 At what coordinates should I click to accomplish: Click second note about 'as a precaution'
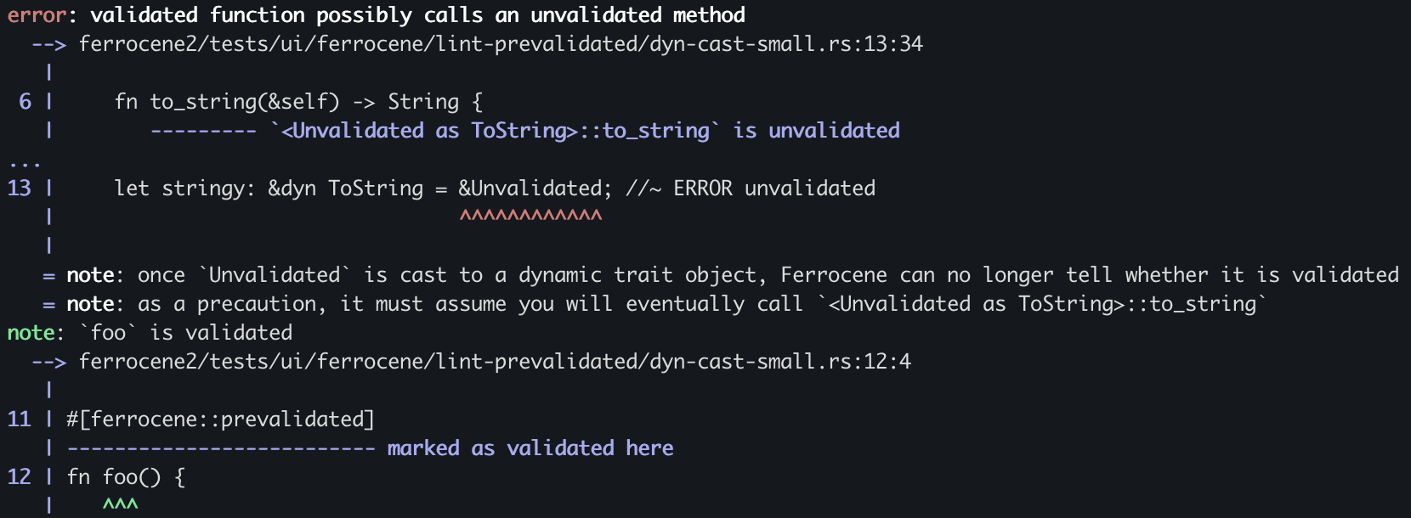(666, 303)
